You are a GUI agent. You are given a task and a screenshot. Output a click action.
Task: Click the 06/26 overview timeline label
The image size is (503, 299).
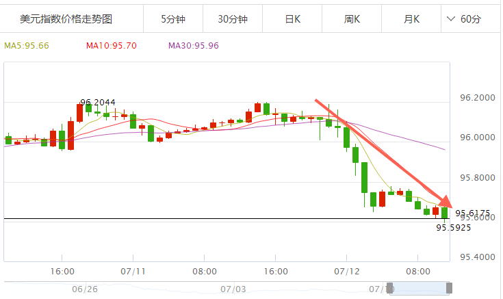(85, 289)
